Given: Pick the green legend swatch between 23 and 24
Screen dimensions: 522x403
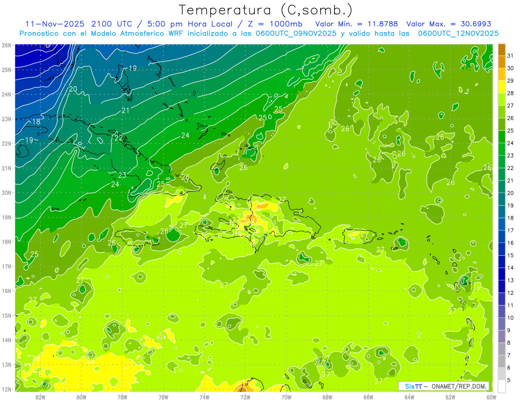Looking at the screenshot, I should [x=502, y=150].
